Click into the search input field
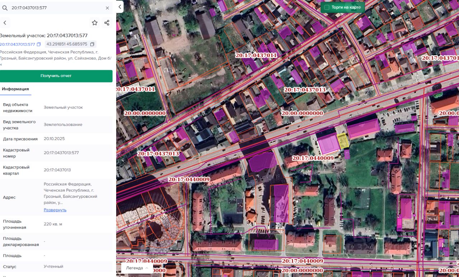 tap(57, 8)
